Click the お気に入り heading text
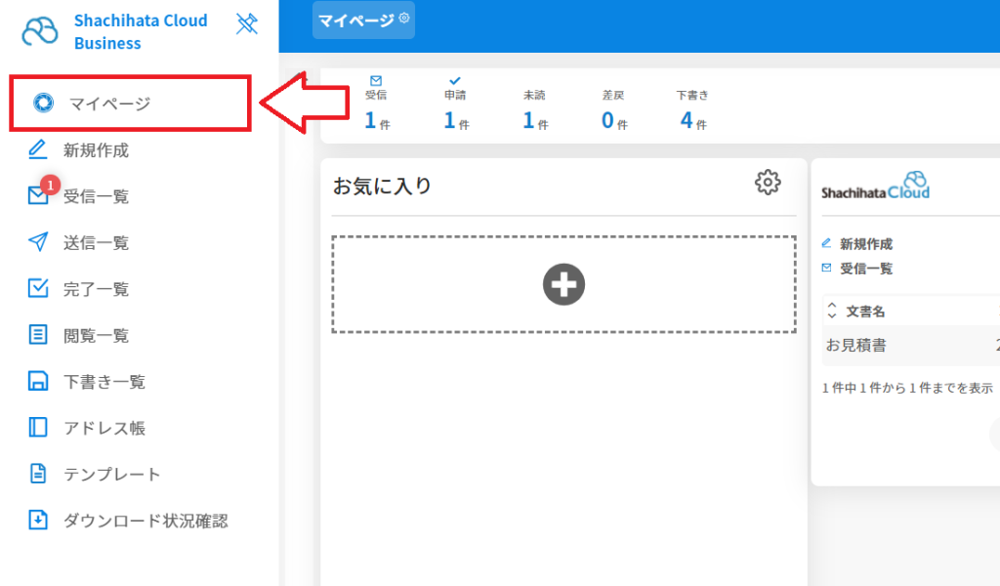Viewport: 1000px width, 586px height. (x=382, y=186)
